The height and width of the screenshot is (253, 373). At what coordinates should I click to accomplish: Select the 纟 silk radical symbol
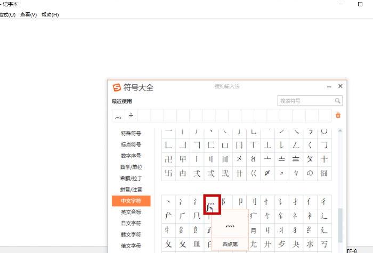[x=310, y=230]
